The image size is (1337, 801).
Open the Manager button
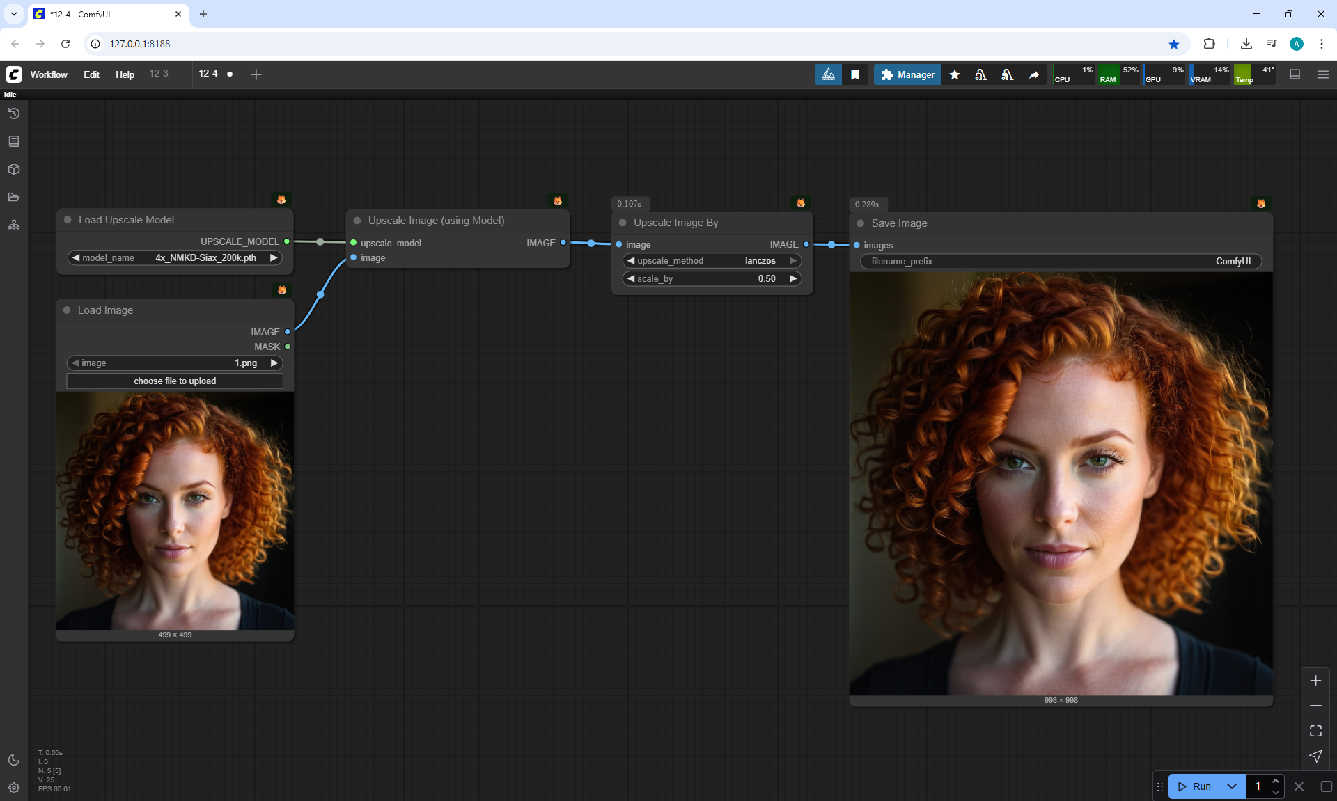pos(907,74)
